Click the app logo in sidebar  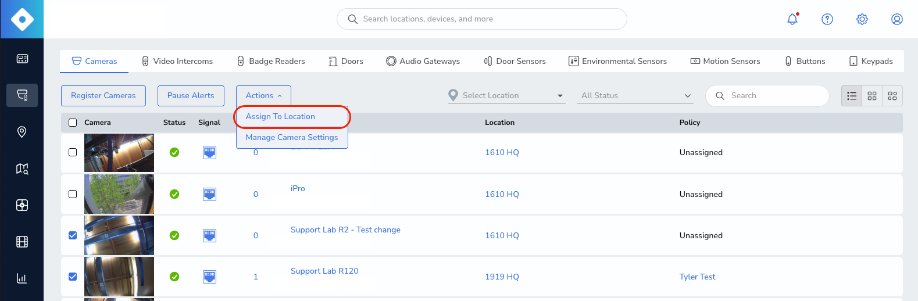click(22, 19)
